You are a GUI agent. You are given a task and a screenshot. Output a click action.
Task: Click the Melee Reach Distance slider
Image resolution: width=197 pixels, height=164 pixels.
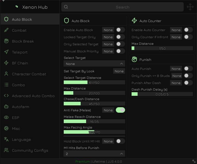click(94, 121)
